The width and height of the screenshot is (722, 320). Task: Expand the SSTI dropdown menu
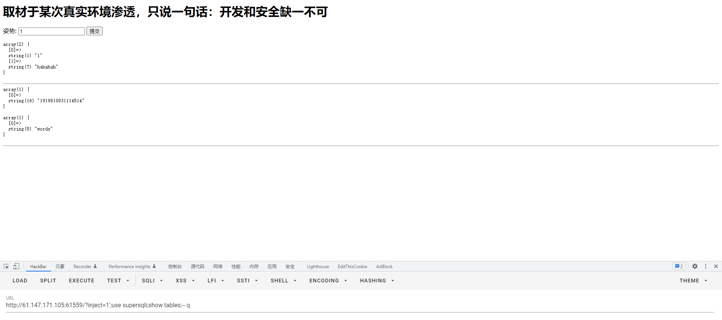(x=247, y=281)
